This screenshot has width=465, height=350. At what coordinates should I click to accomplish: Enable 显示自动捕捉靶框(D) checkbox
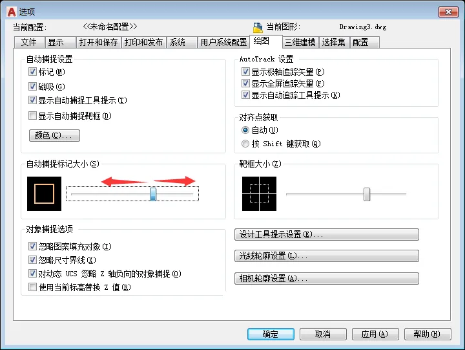click(32, 116)
